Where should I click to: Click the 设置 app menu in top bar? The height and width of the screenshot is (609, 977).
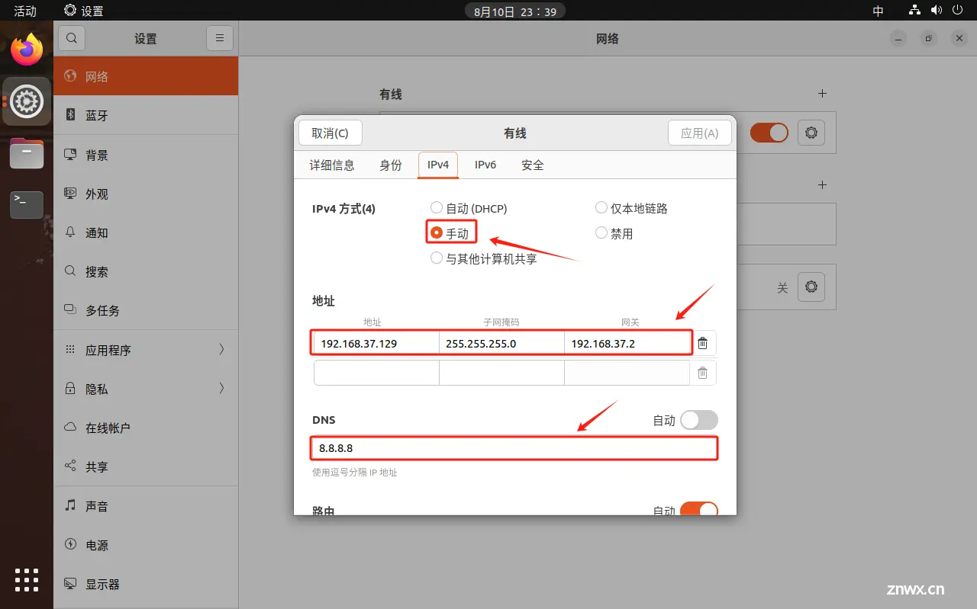[84, 11]
